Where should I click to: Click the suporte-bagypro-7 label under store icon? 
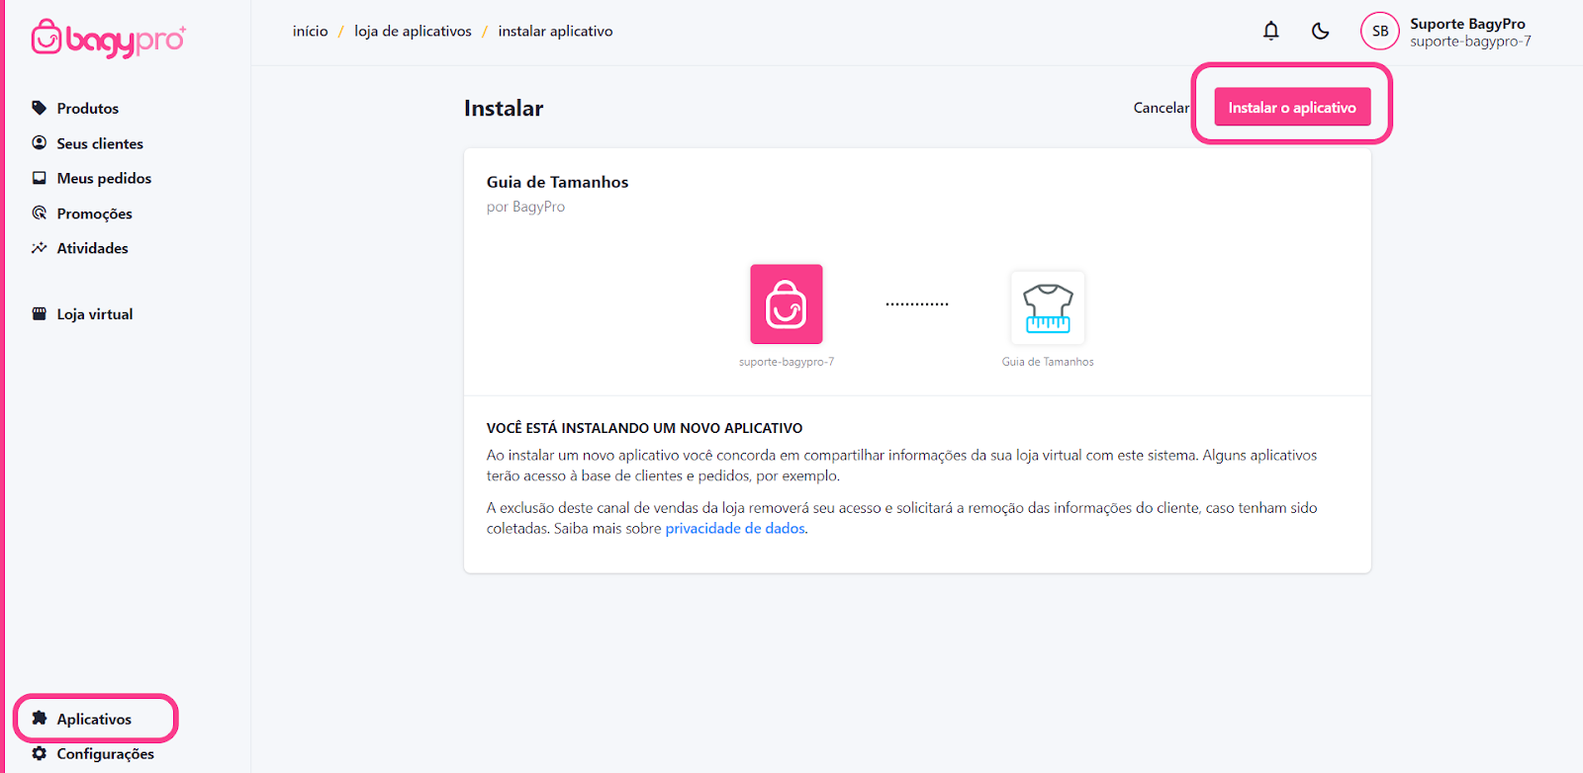[x=787, y=362]
